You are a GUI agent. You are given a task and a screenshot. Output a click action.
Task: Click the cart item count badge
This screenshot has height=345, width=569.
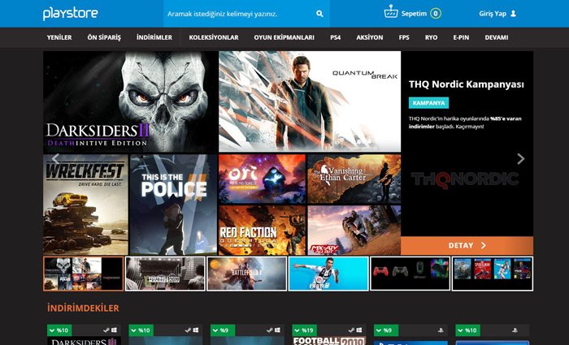(436, 14)
